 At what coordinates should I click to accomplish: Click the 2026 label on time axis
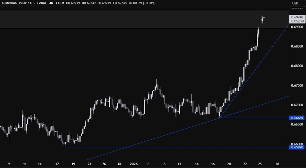134,164
